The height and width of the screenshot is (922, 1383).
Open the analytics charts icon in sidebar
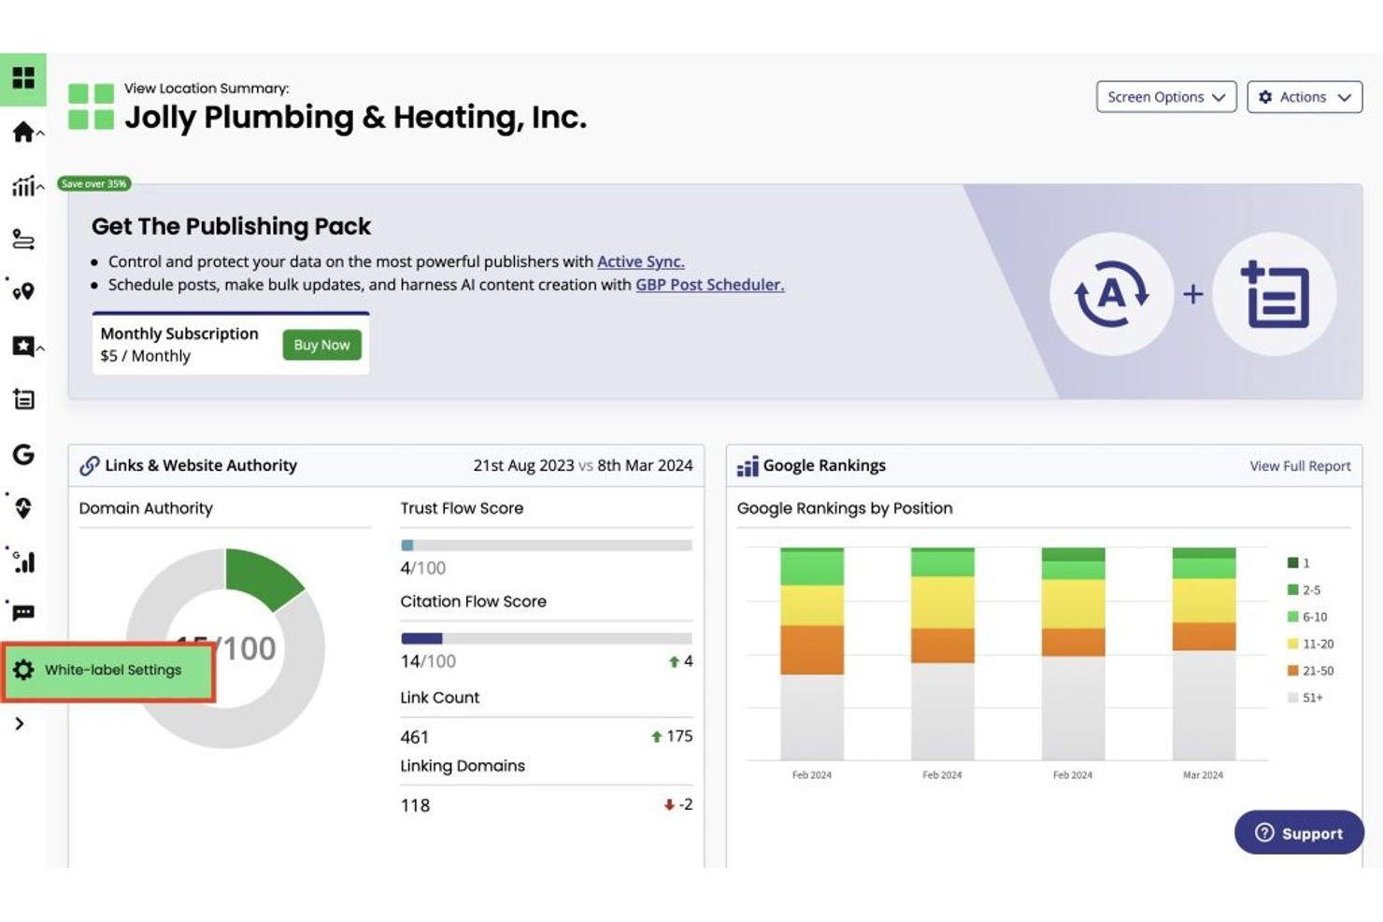[23, 186]
